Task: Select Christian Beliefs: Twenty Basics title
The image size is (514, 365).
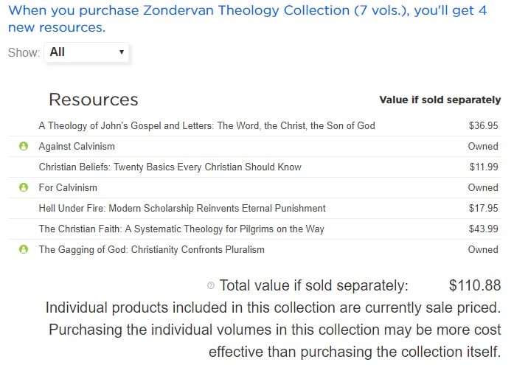Action: 170,167
